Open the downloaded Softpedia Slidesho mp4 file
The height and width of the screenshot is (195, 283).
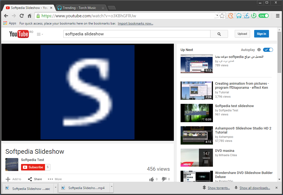(84, 188)
